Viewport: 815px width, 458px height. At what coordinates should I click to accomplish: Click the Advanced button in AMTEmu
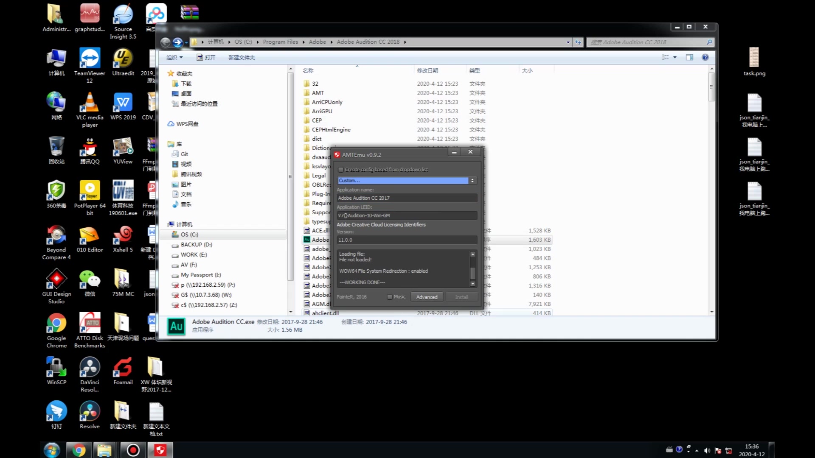(x=427, y=297)
